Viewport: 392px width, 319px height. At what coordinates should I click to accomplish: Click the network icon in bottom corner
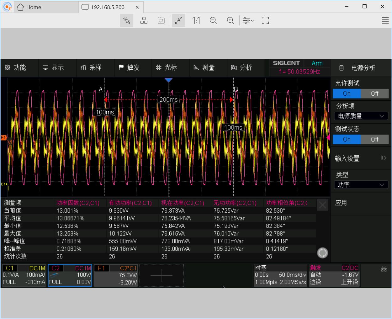(384, 269)
